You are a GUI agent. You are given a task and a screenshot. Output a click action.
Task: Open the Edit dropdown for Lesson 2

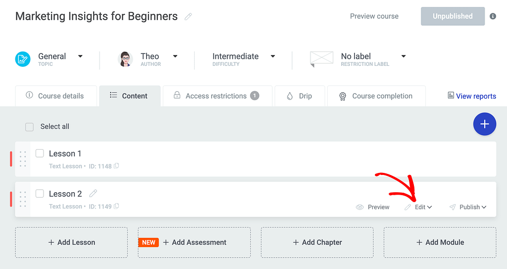coord(419,207)
